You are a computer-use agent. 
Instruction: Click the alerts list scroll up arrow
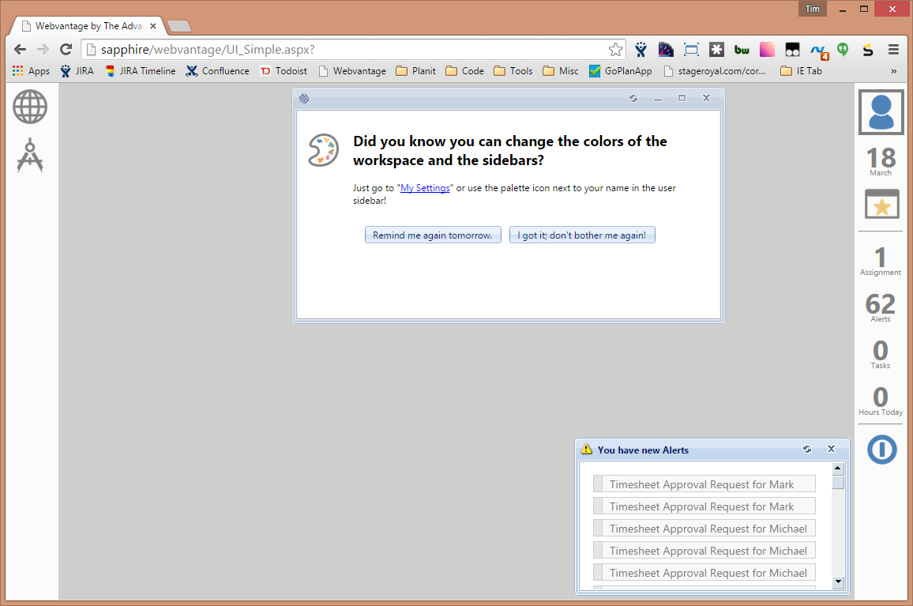tap(838, 468)
